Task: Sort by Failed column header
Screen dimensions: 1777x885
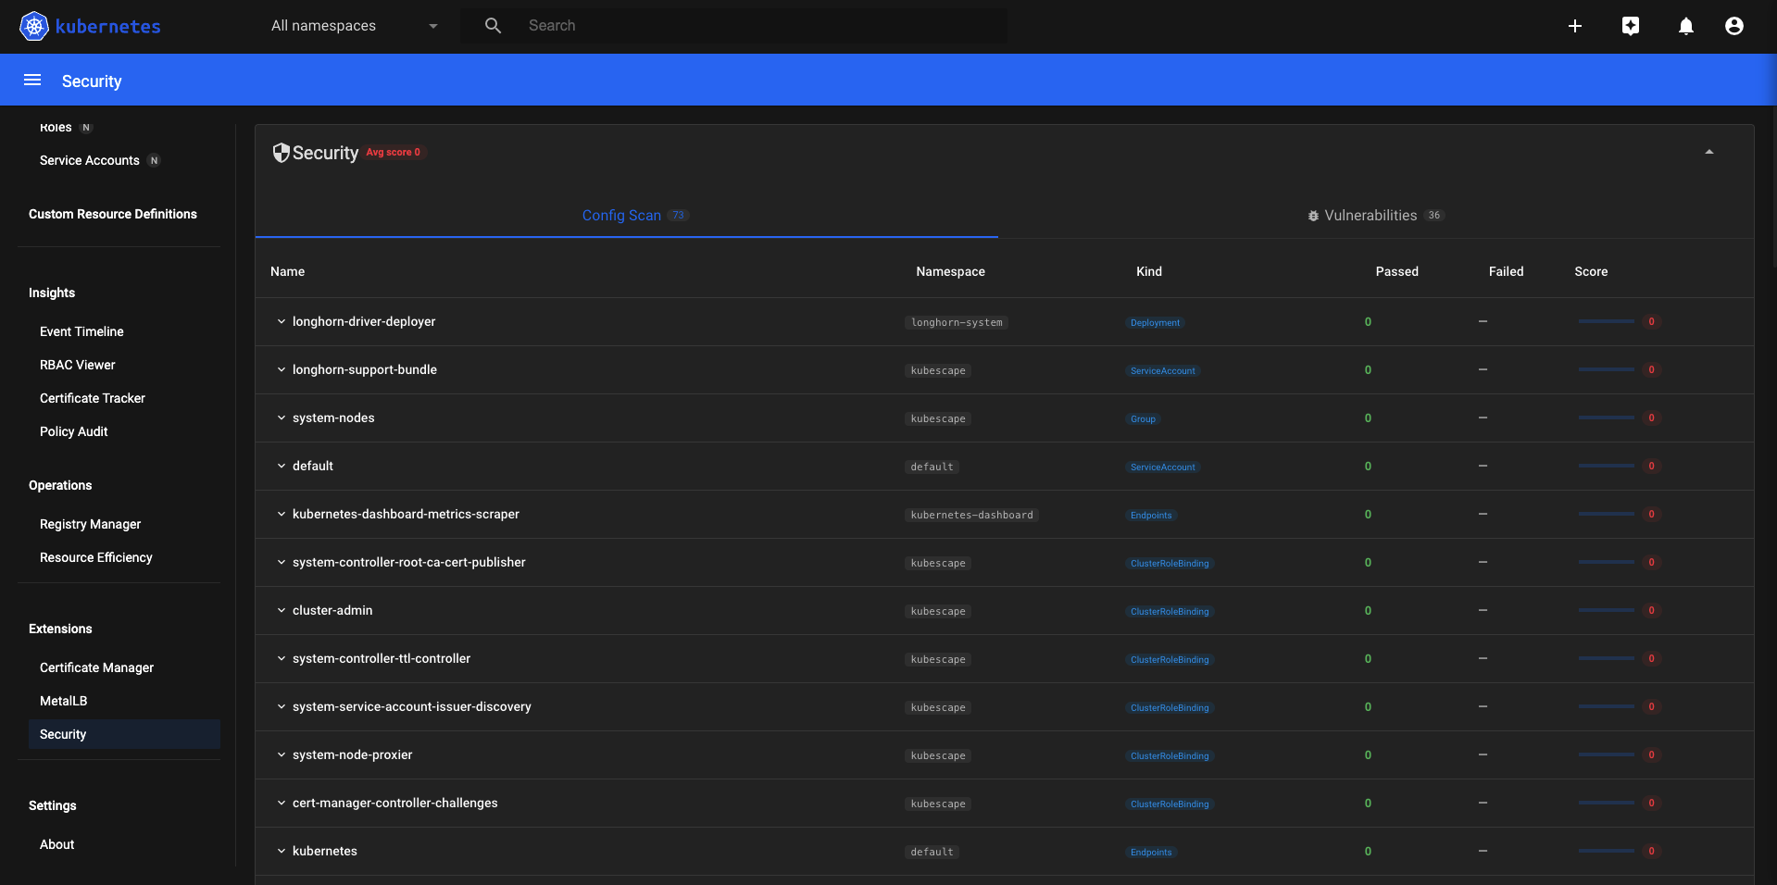Action: (1507, 271)
